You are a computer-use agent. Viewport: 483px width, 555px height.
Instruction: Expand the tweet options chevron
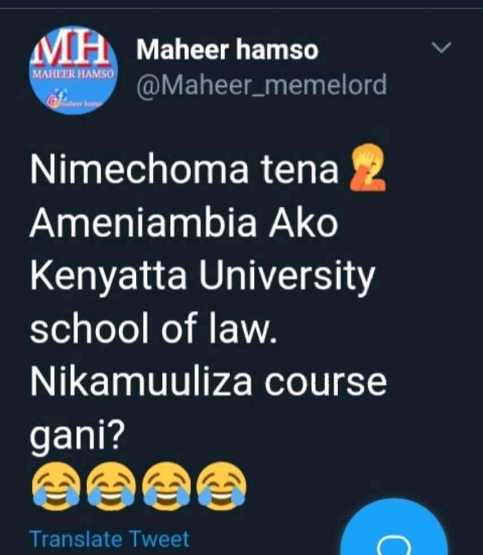click(442, 48)
